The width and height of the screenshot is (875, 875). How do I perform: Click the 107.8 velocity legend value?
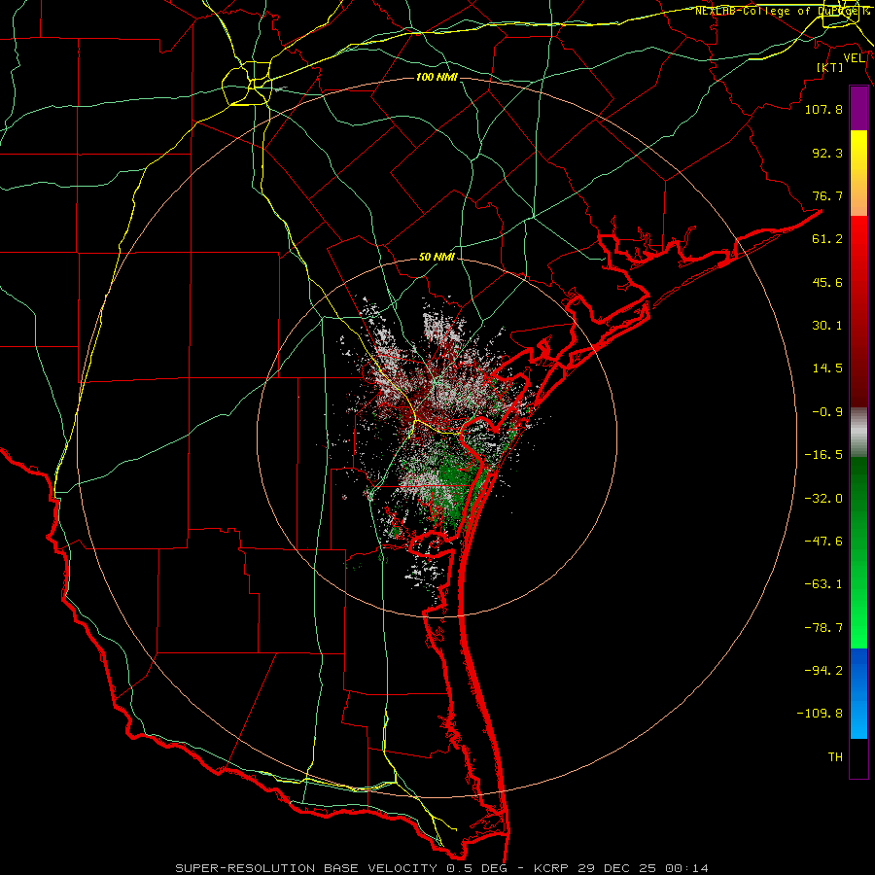tap(823, 109)
